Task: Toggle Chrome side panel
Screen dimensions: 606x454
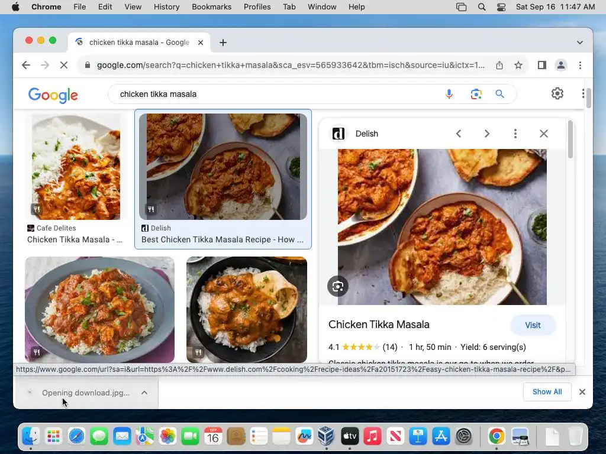Action: pos(542,65)
